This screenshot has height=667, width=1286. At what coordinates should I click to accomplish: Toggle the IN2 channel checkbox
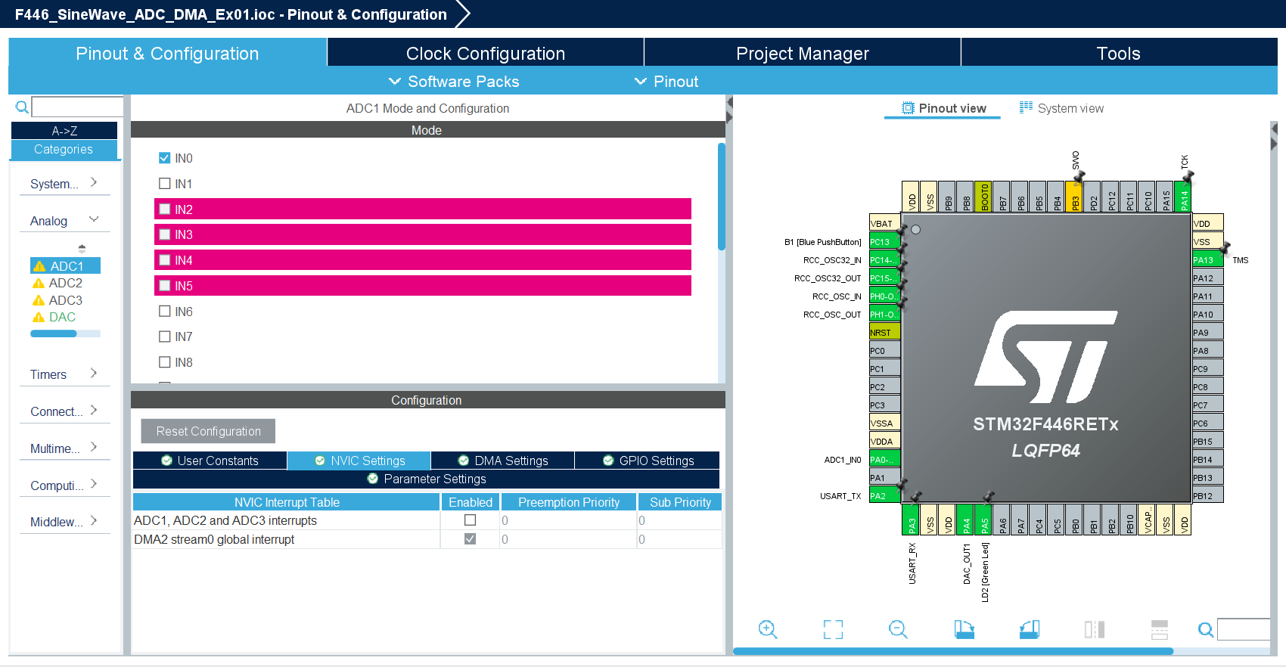tap(164, 209)
